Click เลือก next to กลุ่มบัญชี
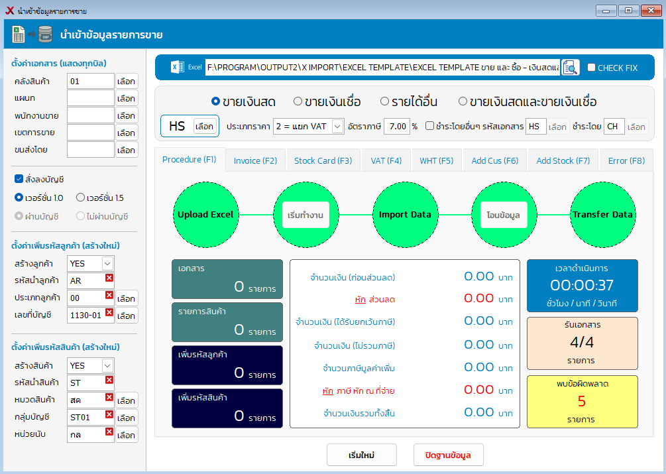 [x=127, y=418]
